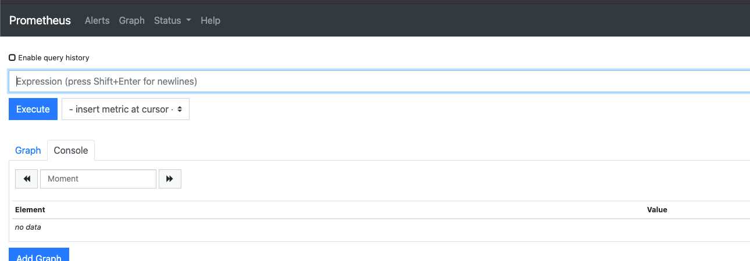Step the moment backward with rewind icon
The height and width of the screenshot is (261, 750).
tap(27, 179)
